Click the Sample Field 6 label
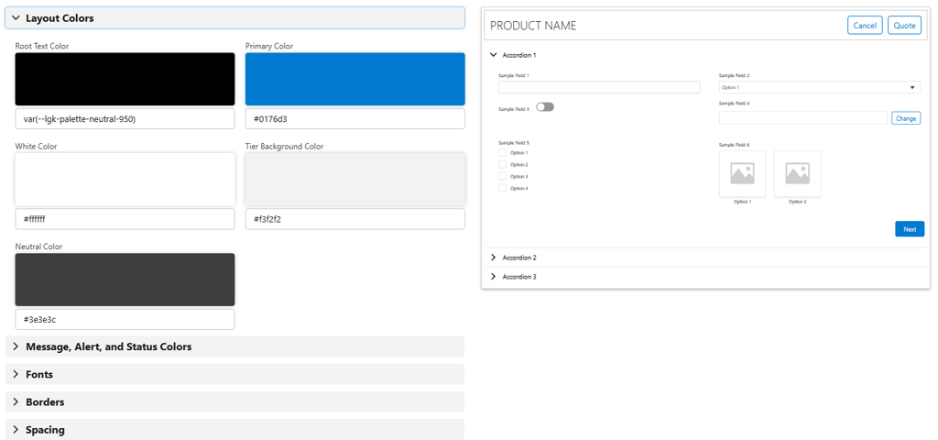 point(734,145)
